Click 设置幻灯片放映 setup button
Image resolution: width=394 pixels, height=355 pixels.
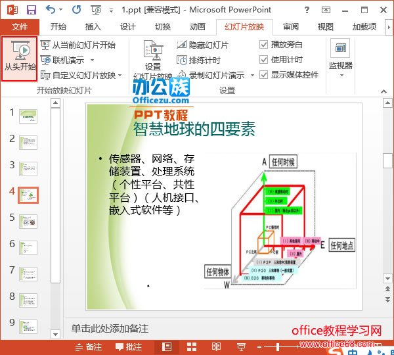click(153, 60)
